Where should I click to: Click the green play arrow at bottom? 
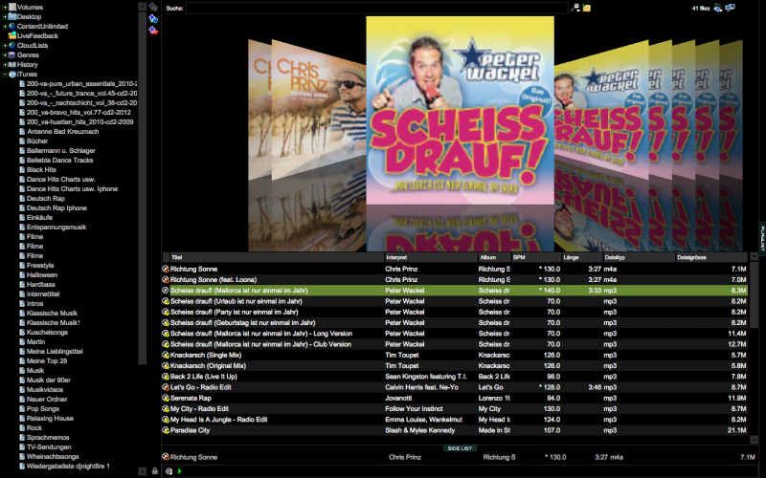[x=179, y=470]
